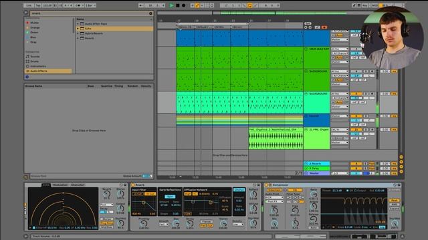Viewport: 428px width, 240px height.
Task: Click the blue preview icon below browser categories
Action: [27, 77]
